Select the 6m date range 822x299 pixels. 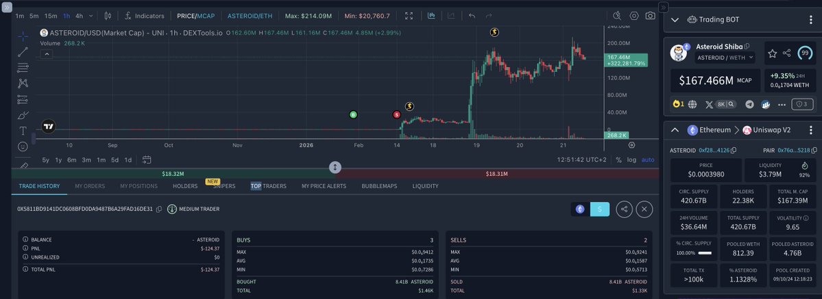pyautogui.click(x=72, y=159)
